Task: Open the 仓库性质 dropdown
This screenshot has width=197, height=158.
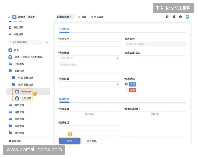Action: [x=90, y=84]
